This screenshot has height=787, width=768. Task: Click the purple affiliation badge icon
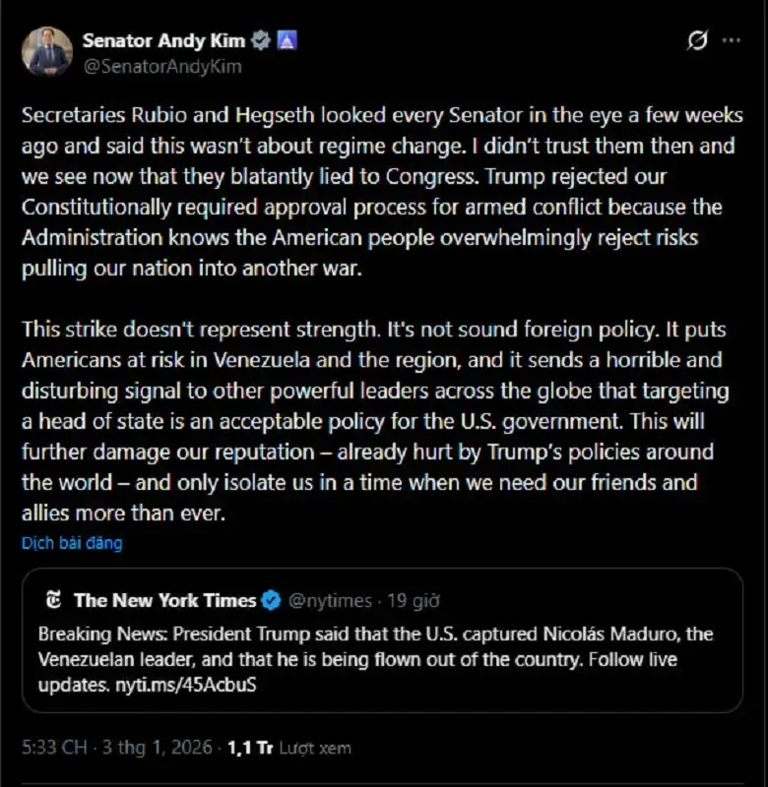click(x=288, y=41)
